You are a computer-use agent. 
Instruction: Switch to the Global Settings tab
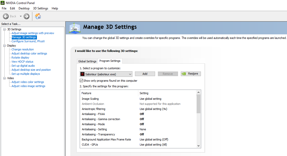click(x=87, y=61)
